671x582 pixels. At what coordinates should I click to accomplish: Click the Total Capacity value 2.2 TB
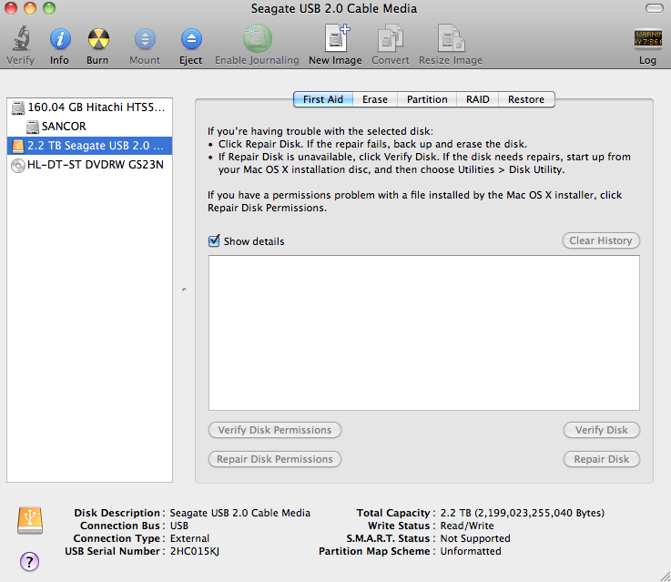(522, 513)
